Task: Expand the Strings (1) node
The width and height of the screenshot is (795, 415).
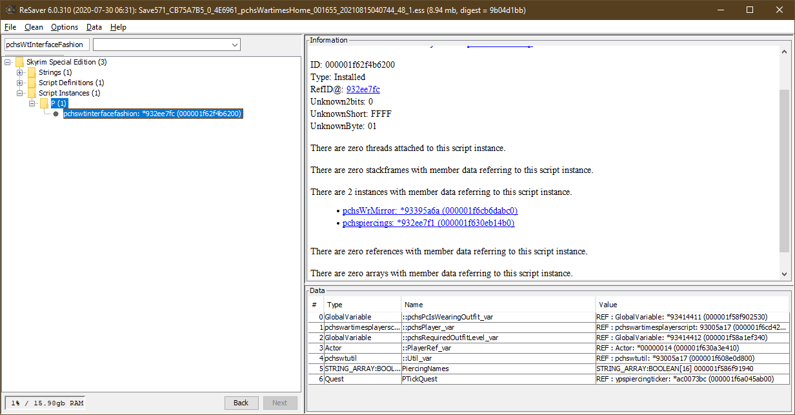Action: click(x=20, y=72)
